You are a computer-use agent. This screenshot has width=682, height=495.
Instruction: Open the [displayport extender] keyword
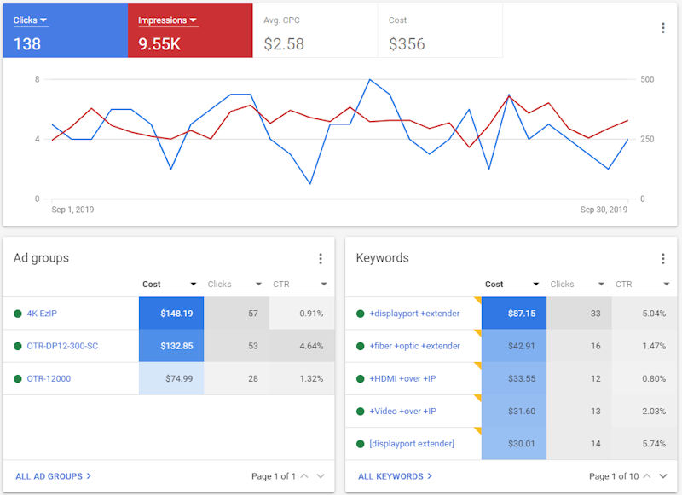pos(412,444)
